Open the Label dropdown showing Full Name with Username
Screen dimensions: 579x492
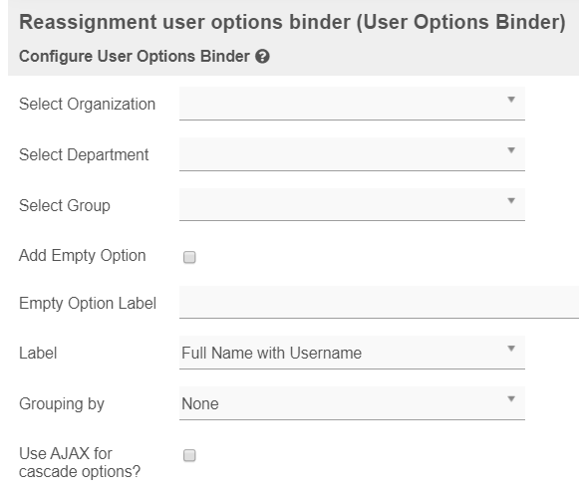pos(352,353)
